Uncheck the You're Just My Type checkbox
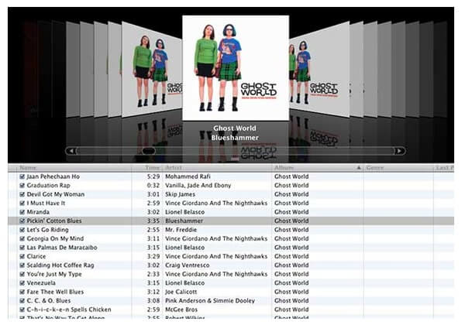Screen dimensions: 465x325 22,274
